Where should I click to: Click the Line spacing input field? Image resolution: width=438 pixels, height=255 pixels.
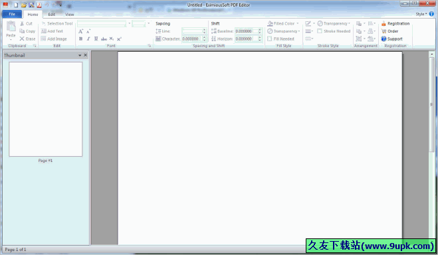192,31
